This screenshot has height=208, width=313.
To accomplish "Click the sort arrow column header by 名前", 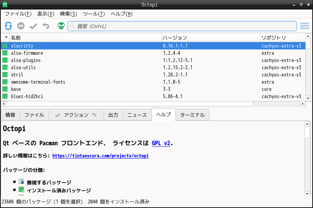I will [x=5, y=38].
